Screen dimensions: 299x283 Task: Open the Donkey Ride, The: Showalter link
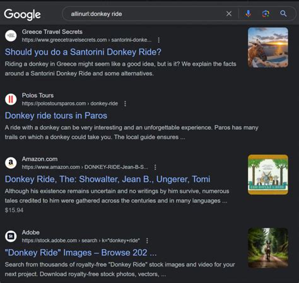(107, 179)
